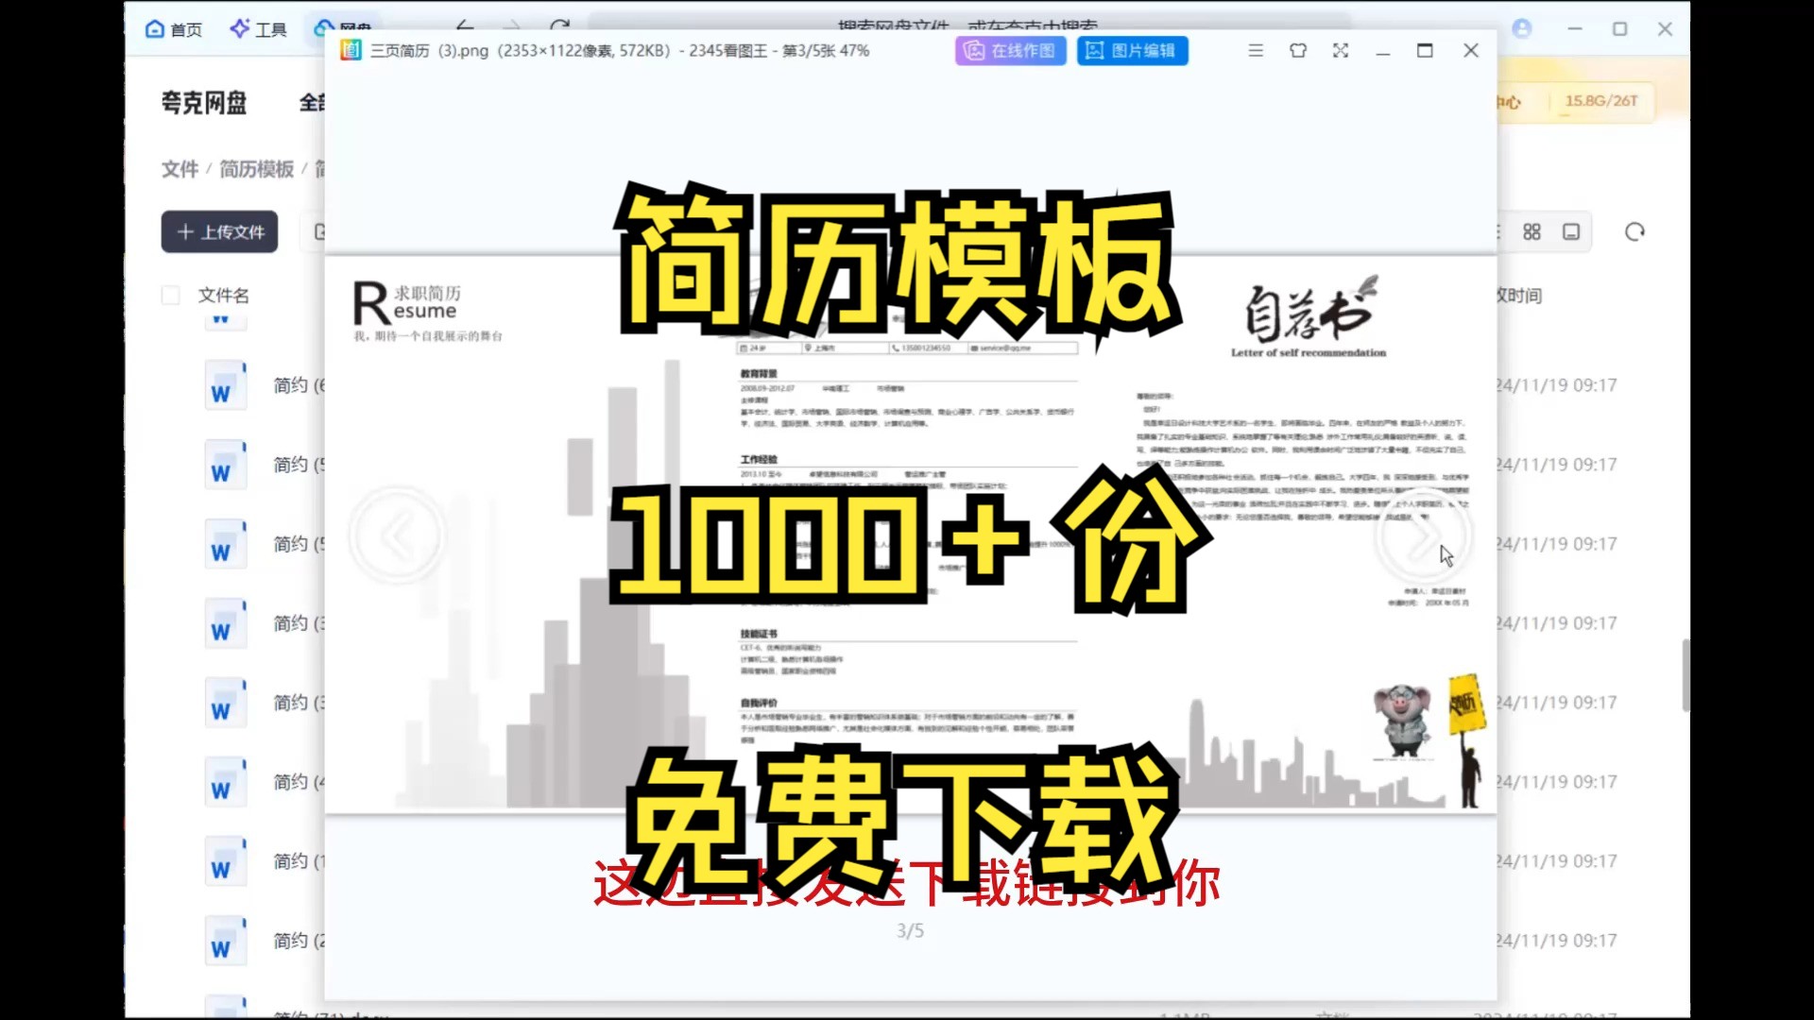Go to 首页 home tab in Quark window
Screen dimensions: 1814x1020
[174, 29]
